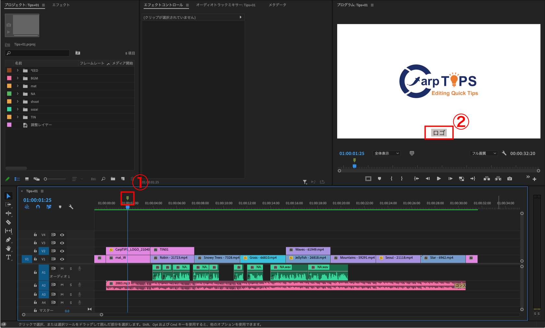This screenshot has height=328, width=545.
Task: Select the Pen tool
Action: (8, 240)
